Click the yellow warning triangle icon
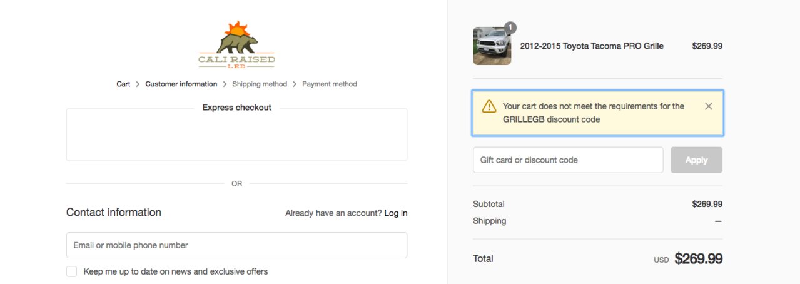This screenshot has width=800, height=284. pos(489,107)
